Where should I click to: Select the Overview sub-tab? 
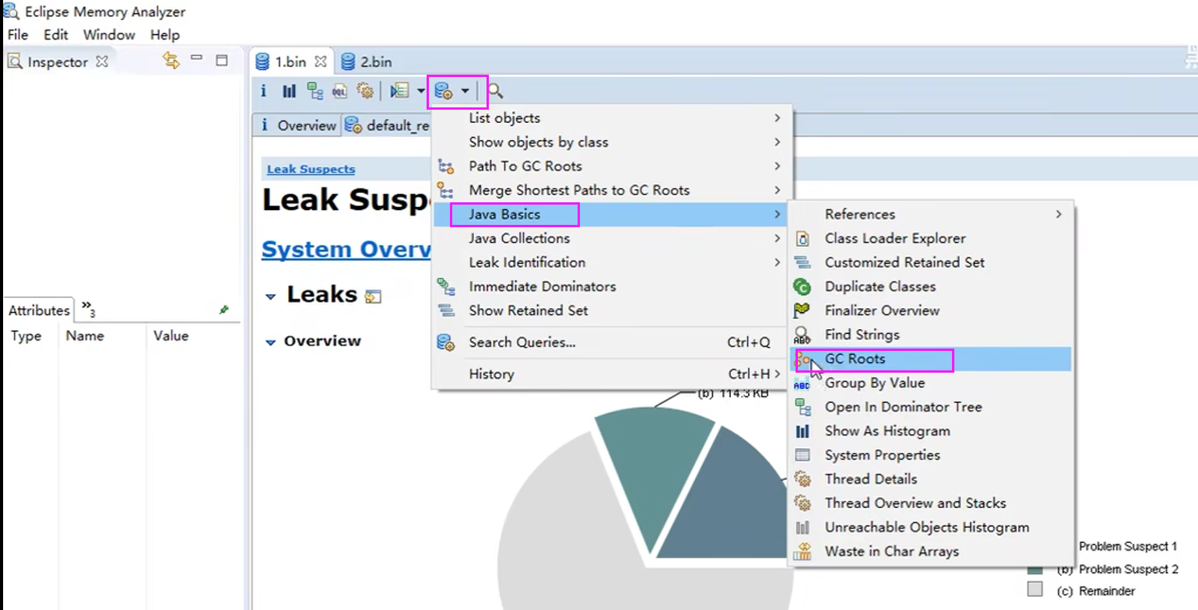[298, 125]
